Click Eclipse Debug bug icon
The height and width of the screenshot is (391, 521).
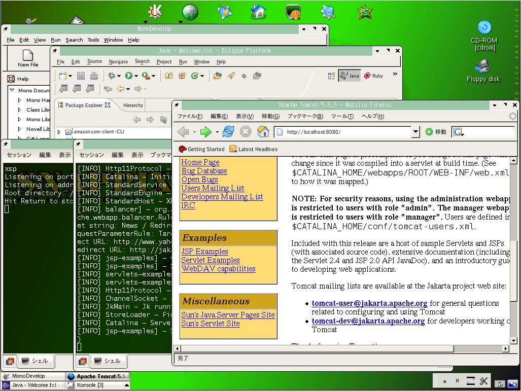[x=111, y=76]
